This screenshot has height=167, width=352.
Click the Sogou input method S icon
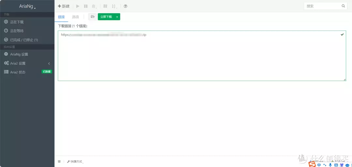click(312, 164)
